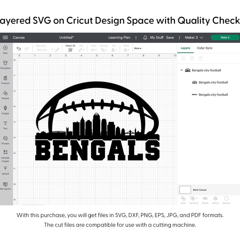Select the football skyline layer row
The height and width of the screenshot is (240, 240).
210,82
